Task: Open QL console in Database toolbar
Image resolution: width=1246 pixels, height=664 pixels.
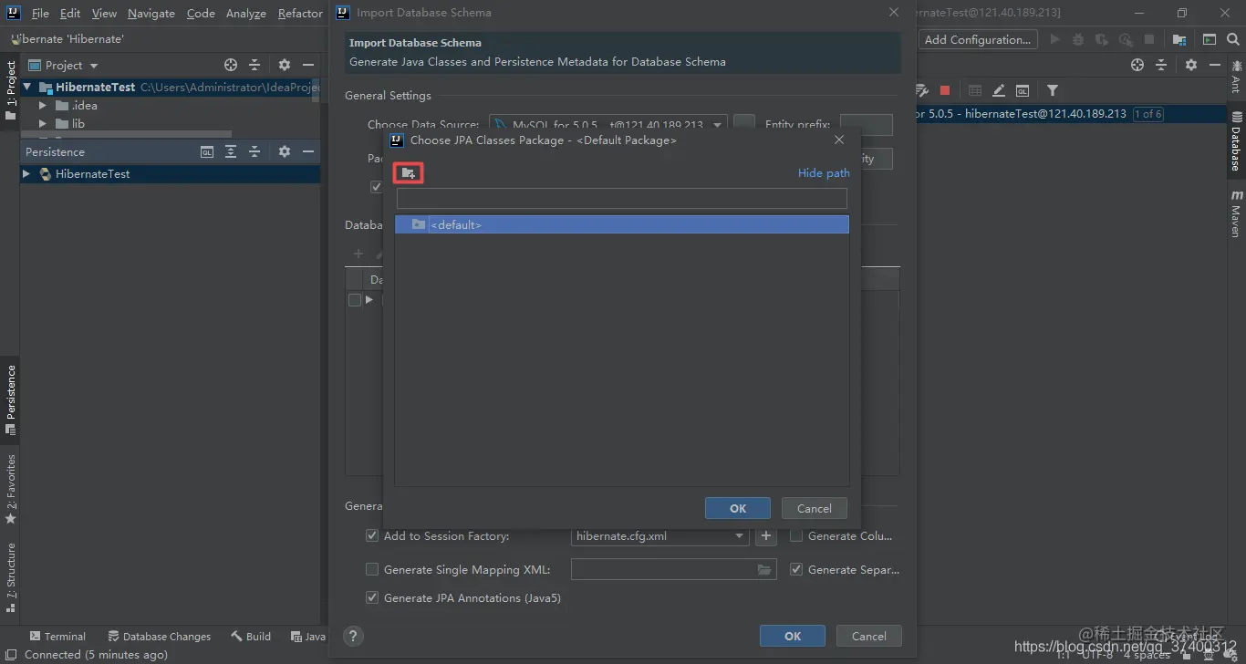Action: click(1023, 90)
